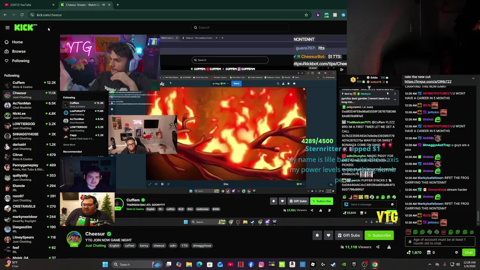The width and height of the screenshot is (480, 270).
Task: Toggle Cheesur notification bell
Action: [x=317, y=235]
